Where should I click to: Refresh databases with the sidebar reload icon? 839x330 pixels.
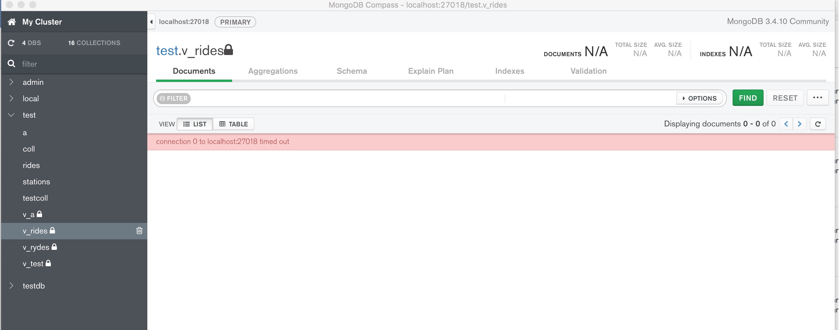pos(11,43)
